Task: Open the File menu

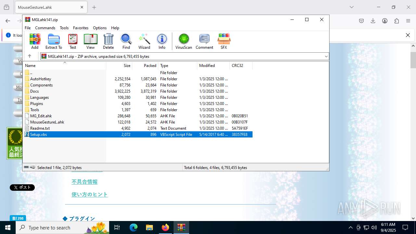Action: click(28, 28)
